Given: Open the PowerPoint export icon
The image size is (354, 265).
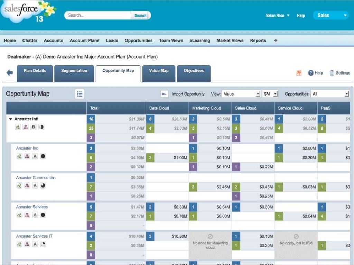Looking at the screenshot, I should 299,73.
